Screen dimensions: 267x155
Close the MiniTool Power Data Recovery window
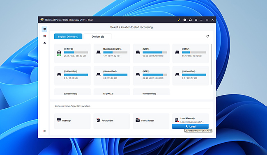click(x=212, y=20)
